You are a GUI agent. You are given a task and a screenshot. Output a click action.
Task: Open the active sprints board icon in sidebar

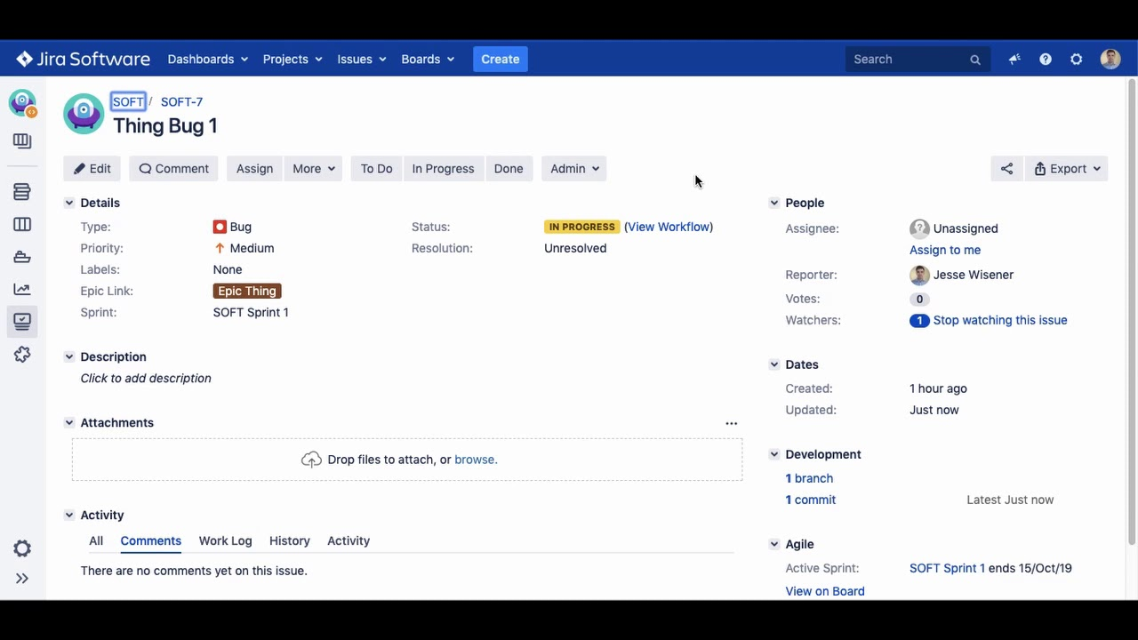point(22,225)
